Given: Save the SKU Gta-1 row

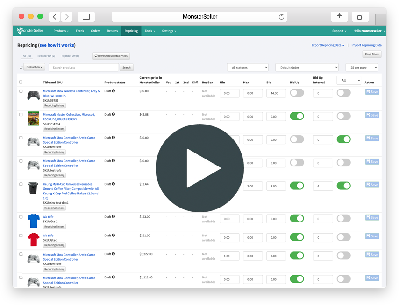Looking at the screenshot, I should (x=372, y=236).
